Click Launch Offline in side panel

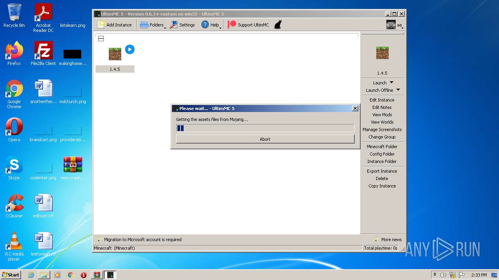click(379, 90)
